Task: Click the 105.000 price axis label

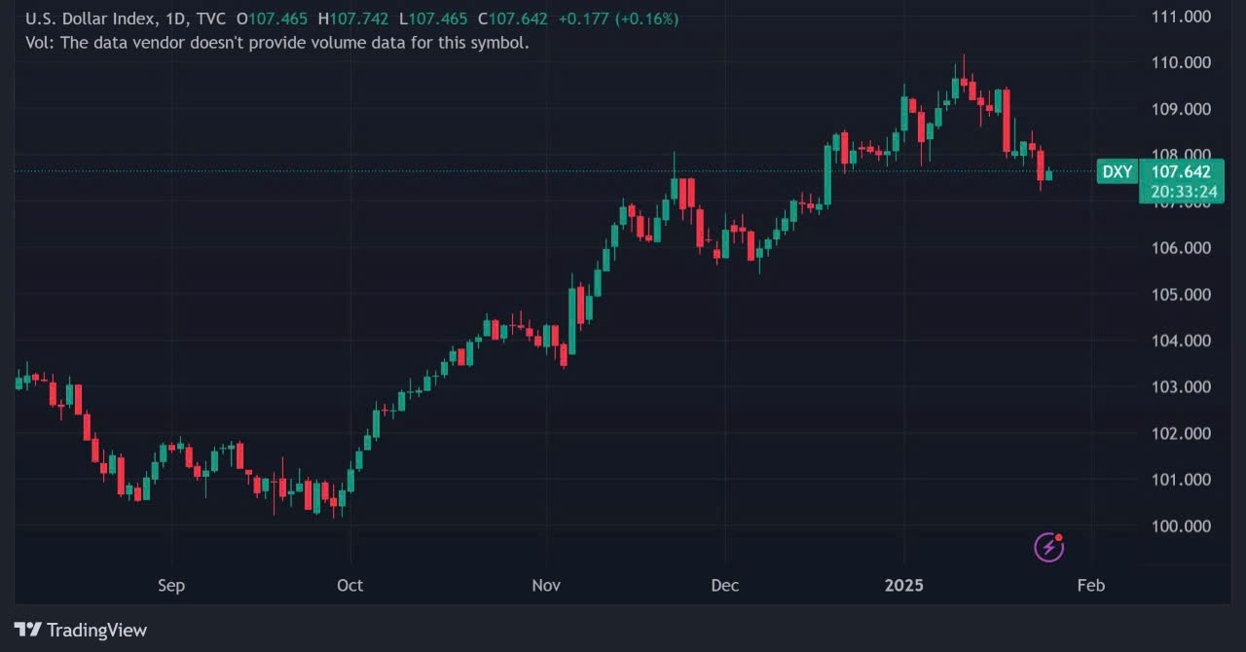Action: tap(1181, 294)
